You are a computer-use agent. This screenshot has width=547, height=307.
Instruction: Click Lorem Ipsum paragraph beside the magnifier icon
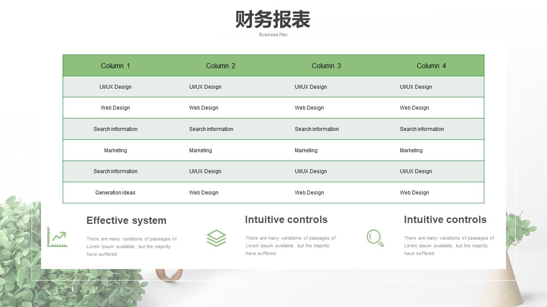449,246
